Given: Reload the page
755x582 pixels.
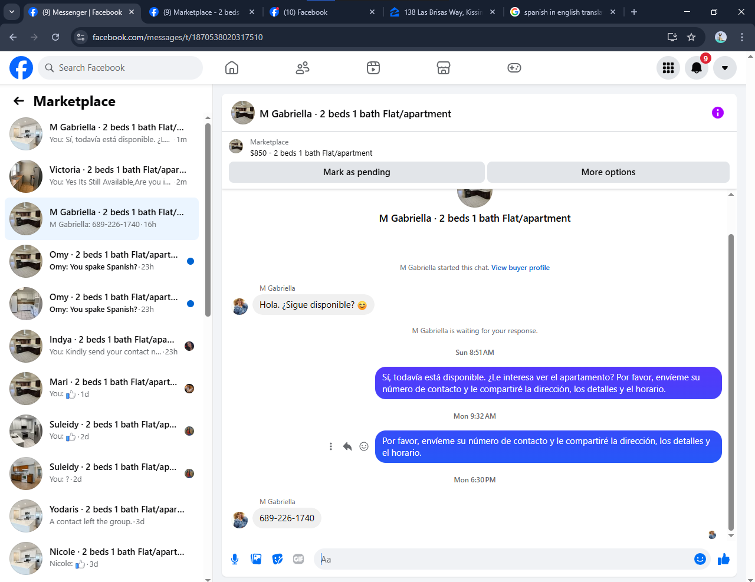Looking at the screenshot, I should pyautogui.click(x=55, y=37).
